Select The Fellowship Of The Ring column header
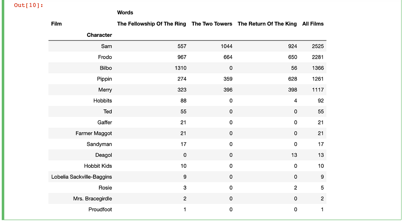403x221 pixels. click(x=151, y=24)
